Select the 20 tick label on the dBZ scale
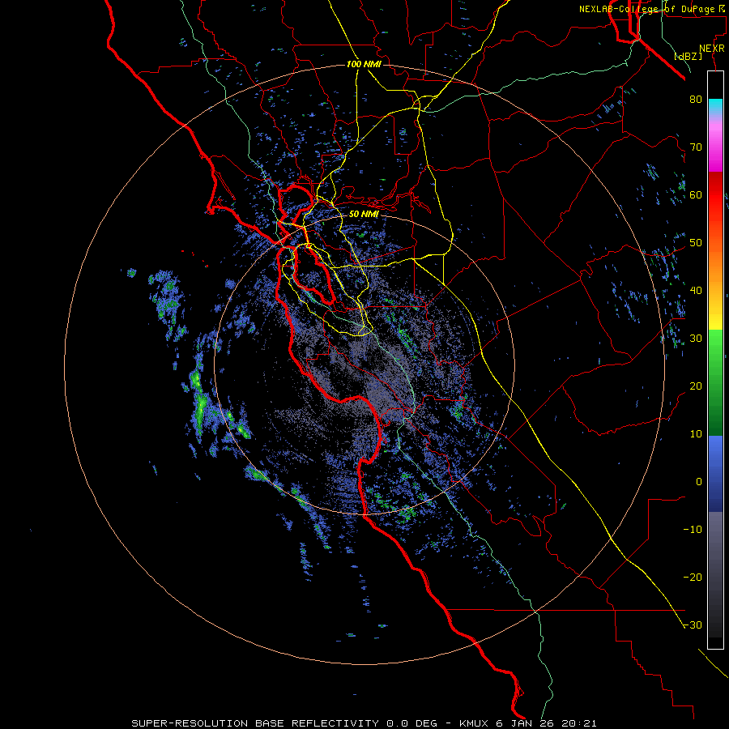This screenshot has height=729, width=729. click(696, 386)
